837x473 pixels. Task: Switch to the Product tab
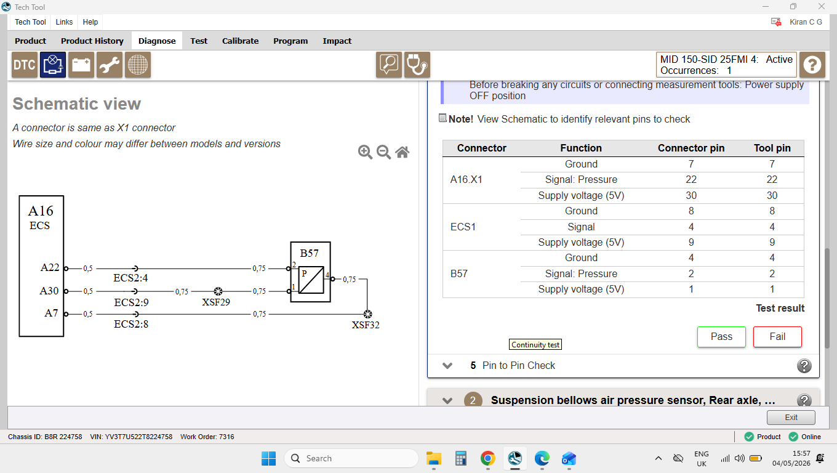tap(30, 41)
